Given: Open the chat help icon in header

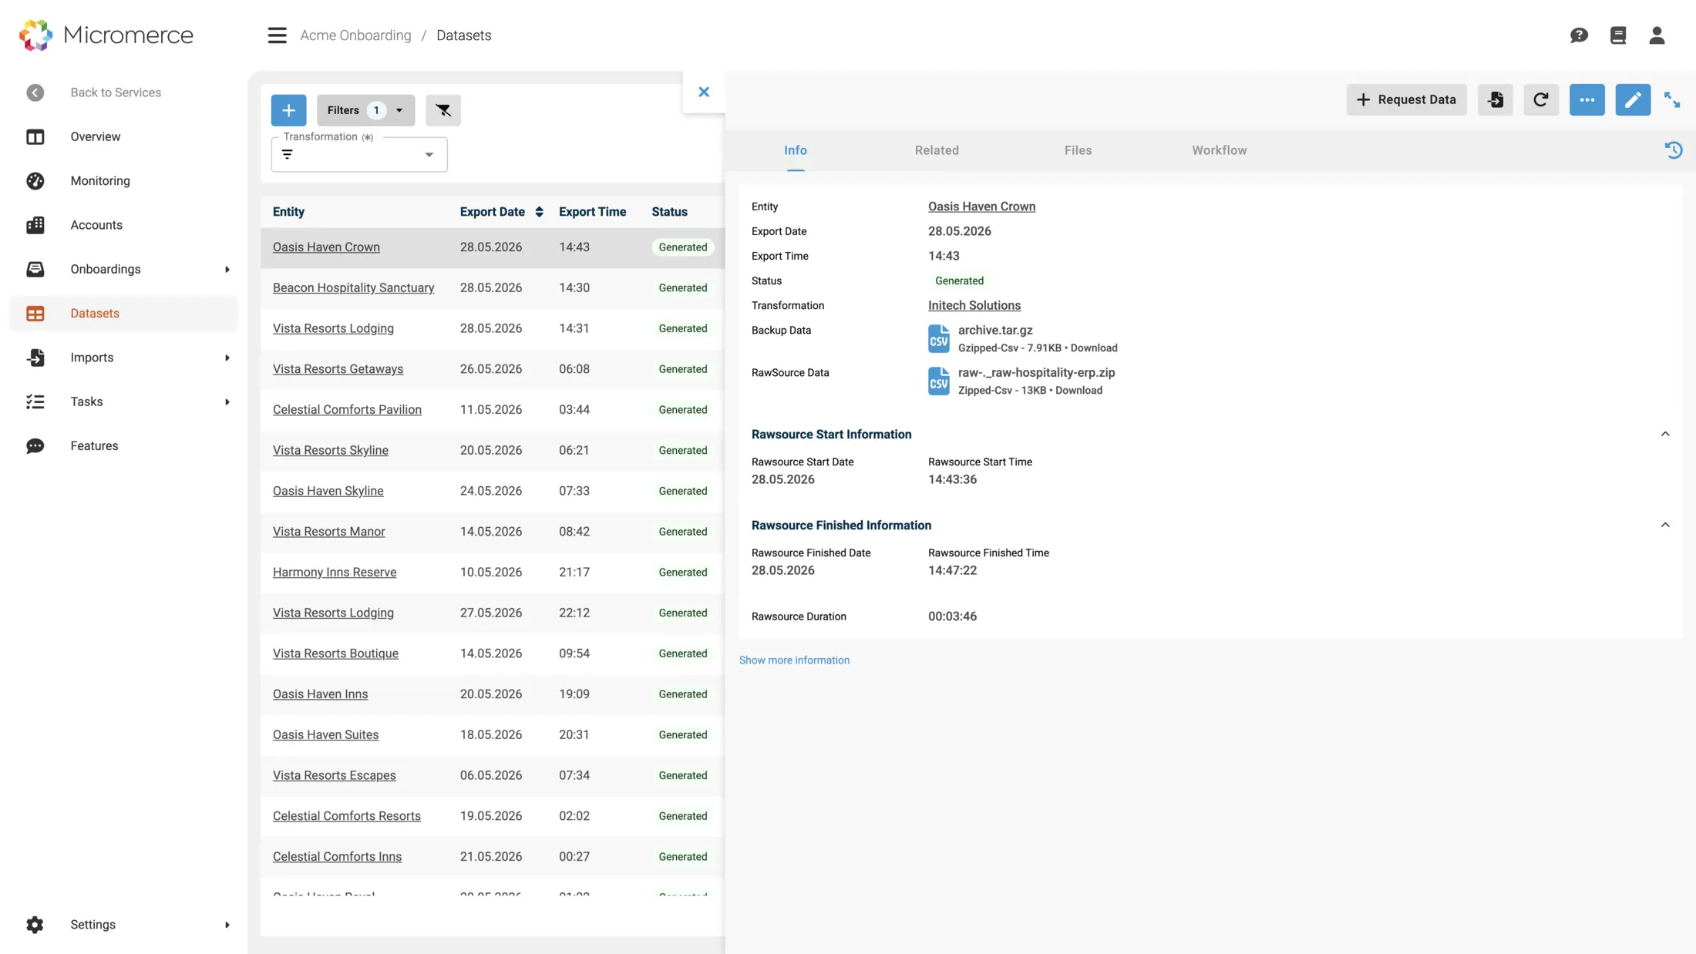Looking at the screenshot, I should [1579, 35].
